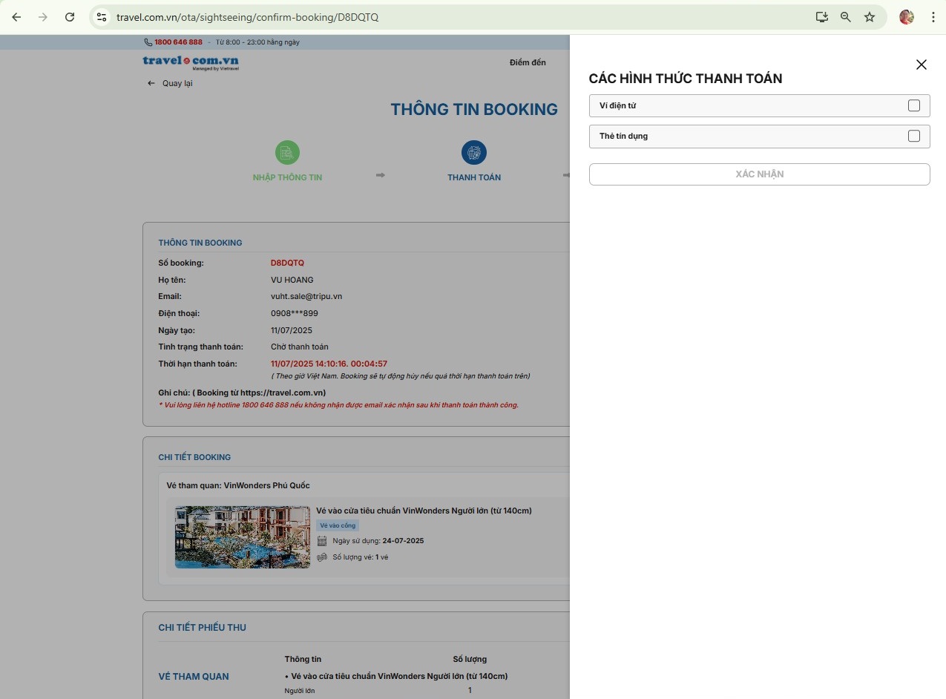Viewport: 946px width, 699px height.
Task: Click the Chờ thanh toán status
Action: [x=300, y=347]
